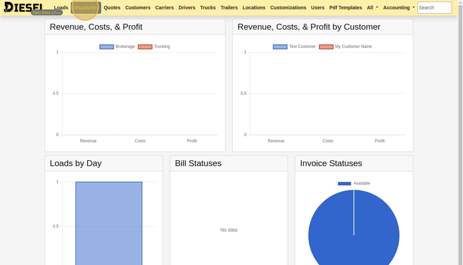
Task: Open the Loads nav item
Action: coord(61,8)
